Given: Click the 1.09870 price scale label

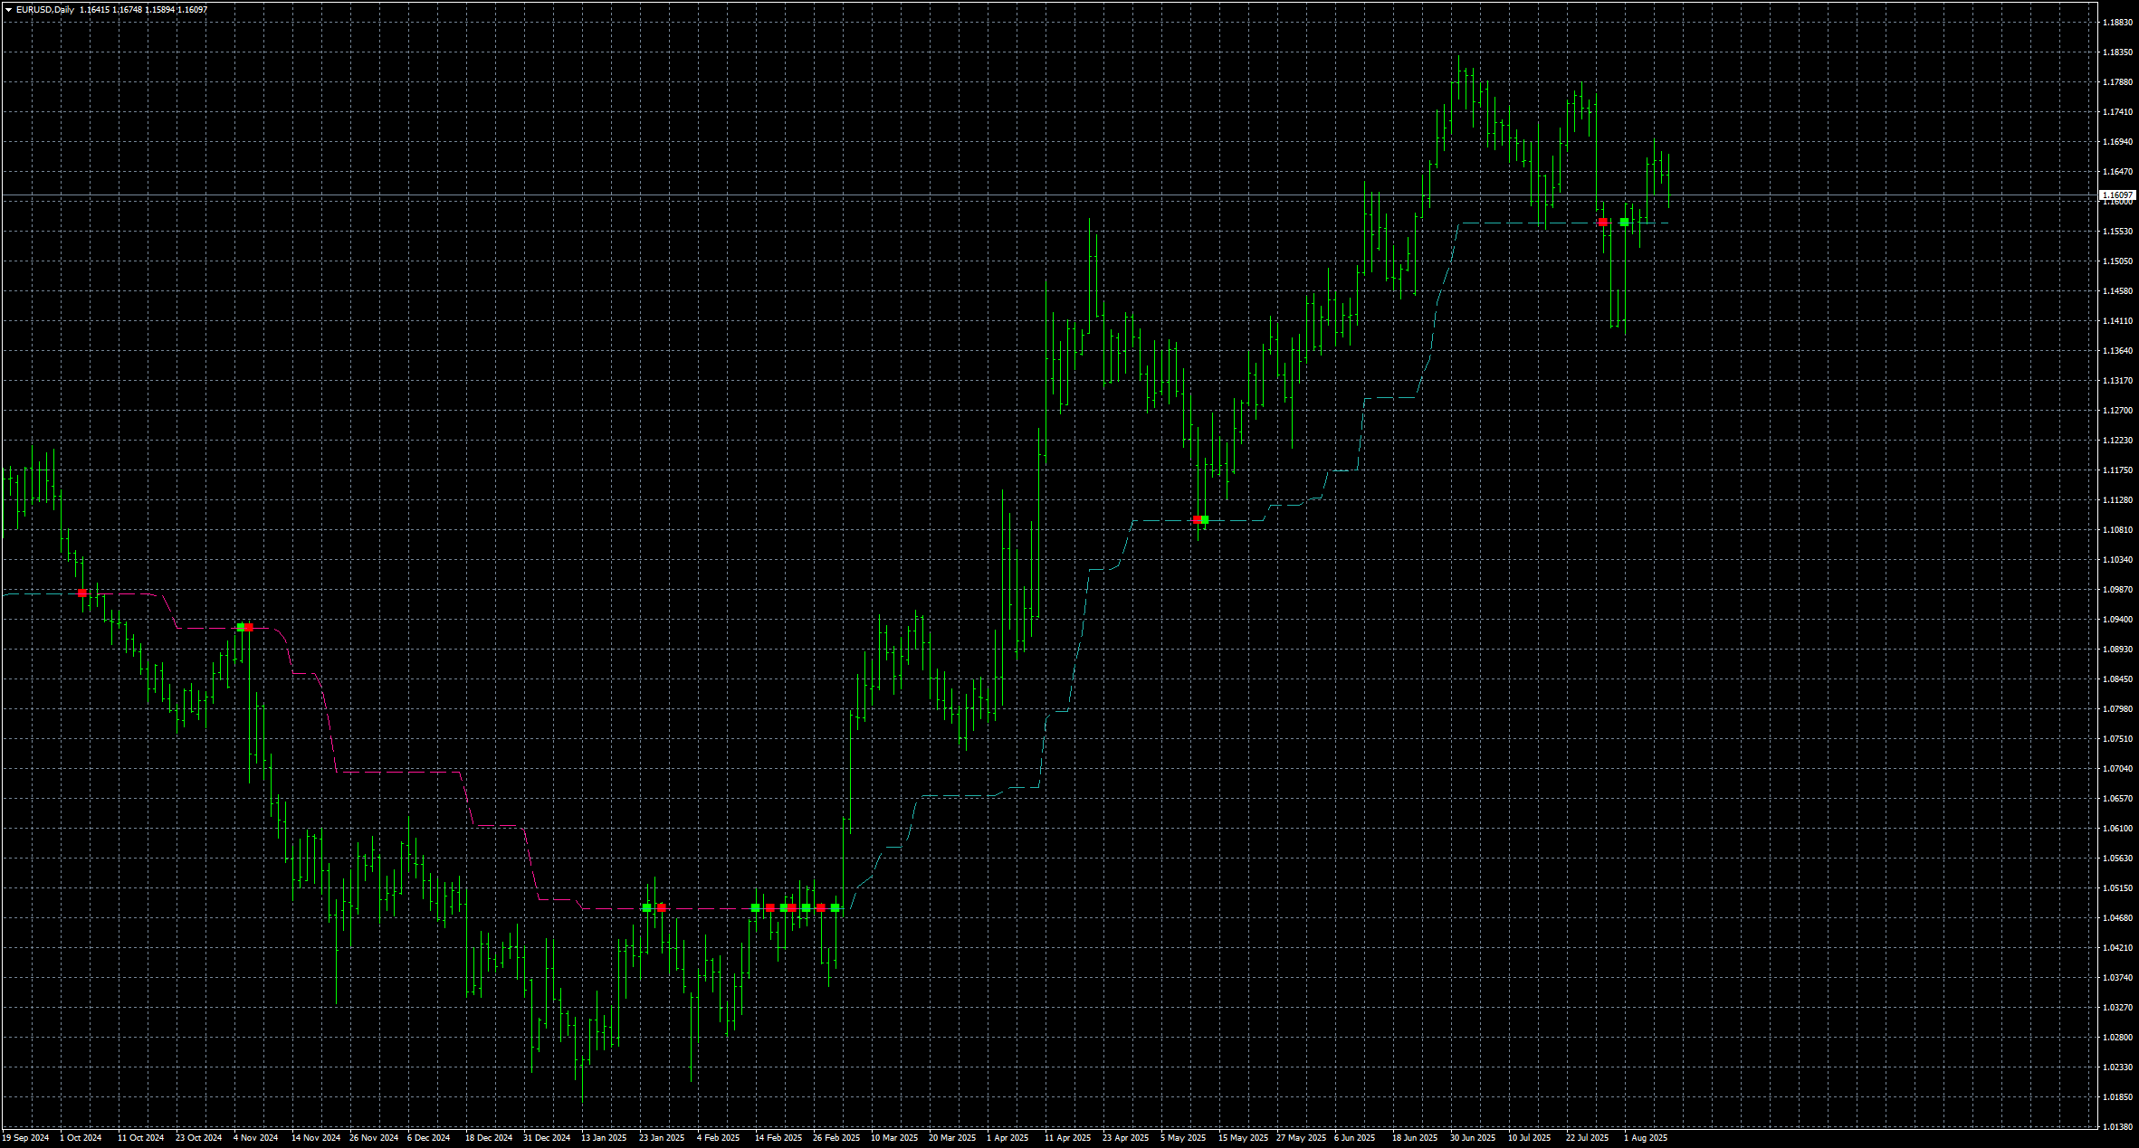Looking at the screenshot, I should pyautogui.click(x=2117, y=590).
